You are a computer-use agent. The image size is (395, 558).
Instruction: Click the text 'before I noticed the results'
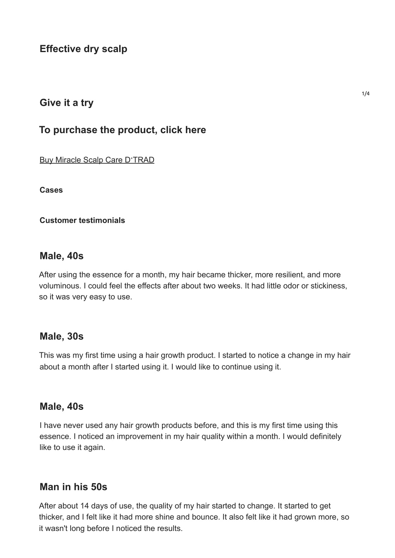(134, 529)
